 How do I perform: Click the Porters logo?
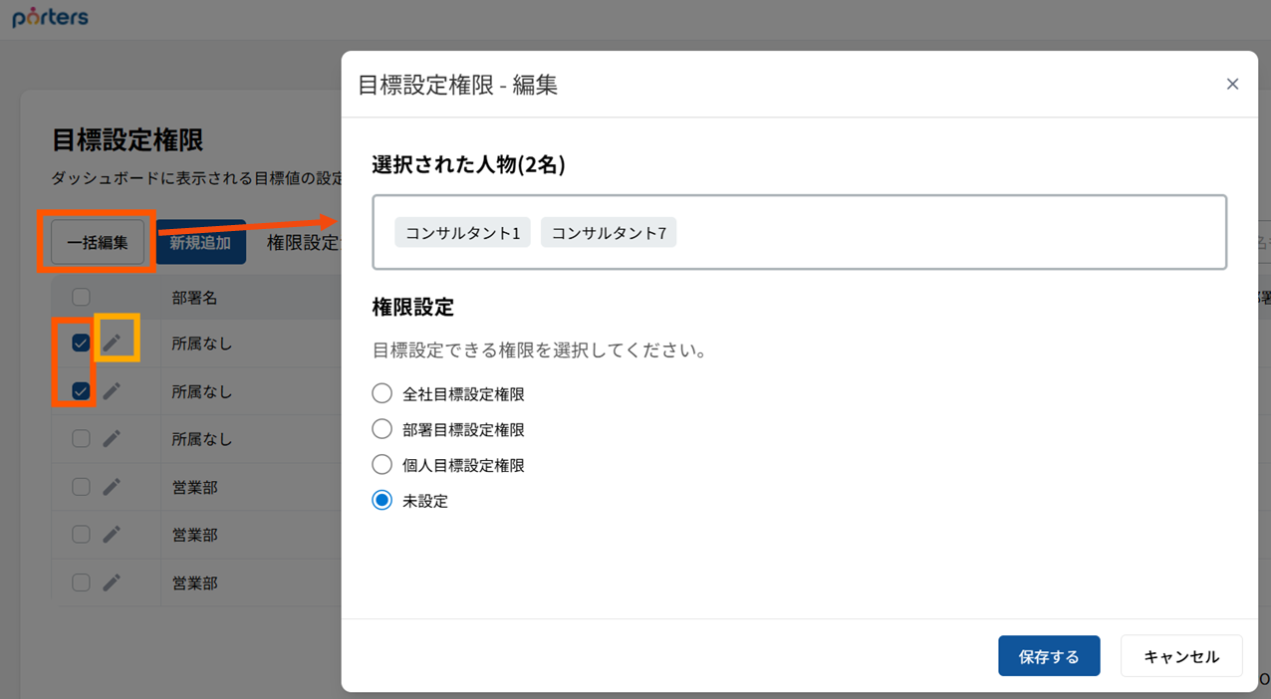coord(51,18)
